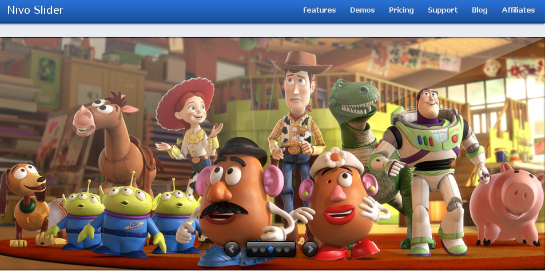Select the active blue third slide dot
Image resolution: width=545 pixels, height=271 pixels.
[x=270, y=249]
